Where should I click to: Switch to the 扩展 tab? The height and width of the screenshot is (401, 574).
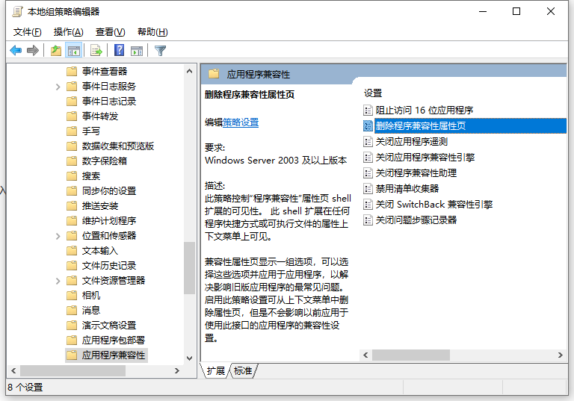click(215, 371)
